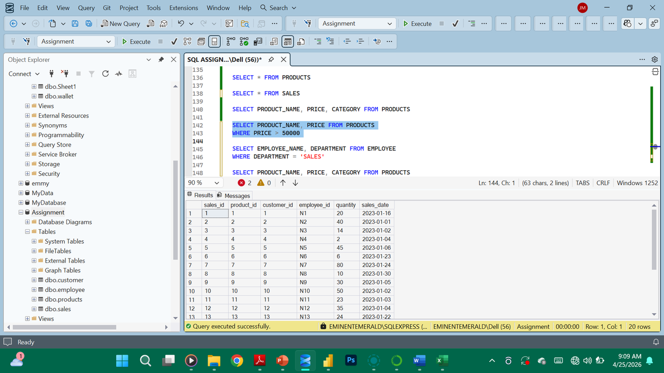Click the New Query button
The width and height of the screenshot is (664, 373).
click(x=121, y=24)
